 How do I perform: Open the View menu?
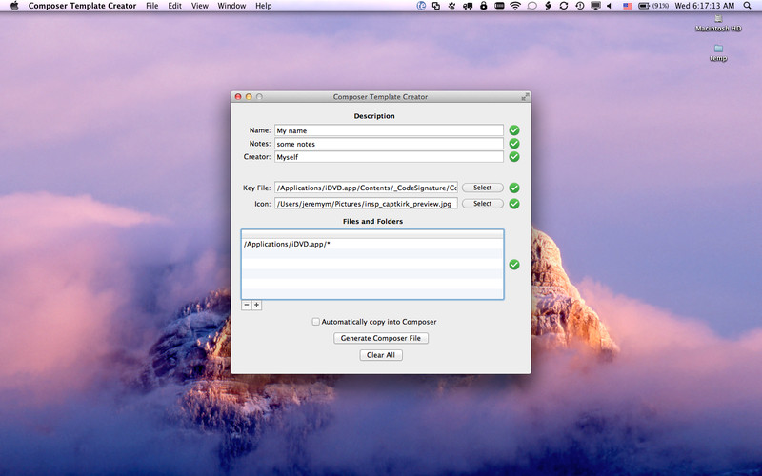point(200,6)
